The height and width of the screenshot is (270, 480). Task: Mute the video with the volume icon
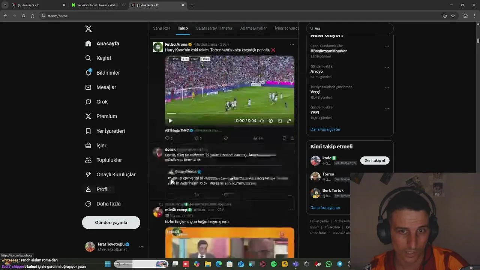pos(262,121)
